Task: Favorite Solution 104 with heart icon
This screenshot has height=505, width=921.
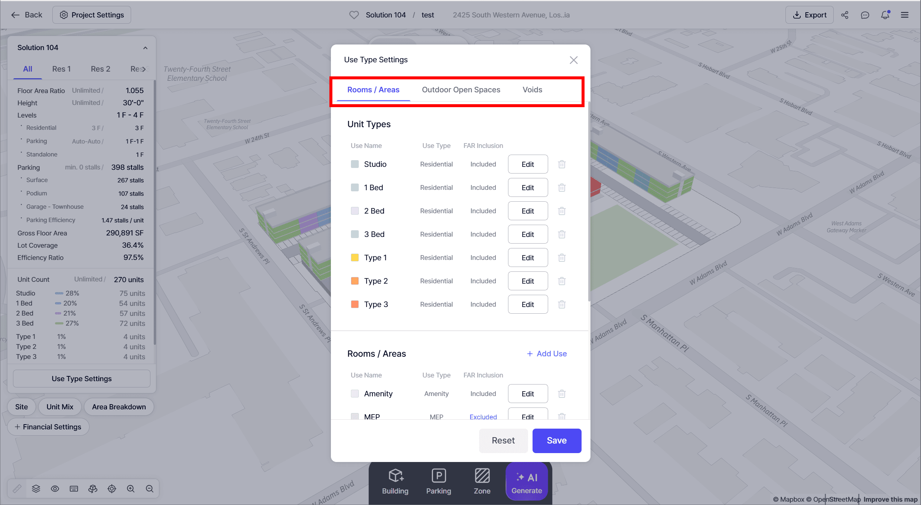Action: [354, 15]
